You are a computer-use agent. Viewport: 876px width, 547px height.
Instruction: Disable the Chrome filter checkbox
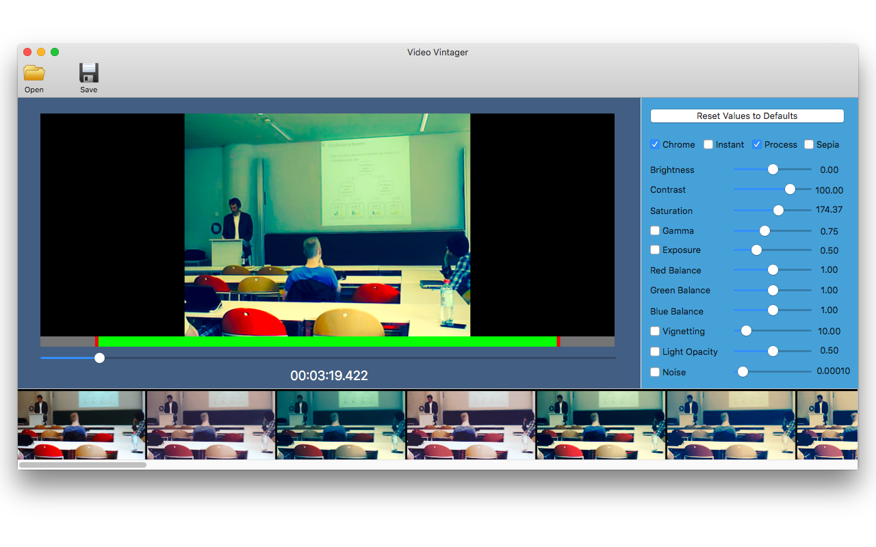655,144
